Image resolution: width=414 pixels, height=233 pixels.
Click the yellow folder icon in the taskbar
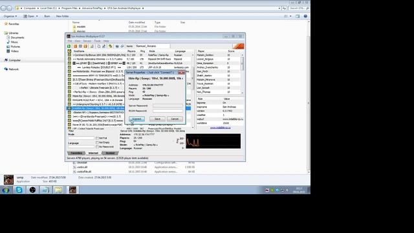click(58, 190)
